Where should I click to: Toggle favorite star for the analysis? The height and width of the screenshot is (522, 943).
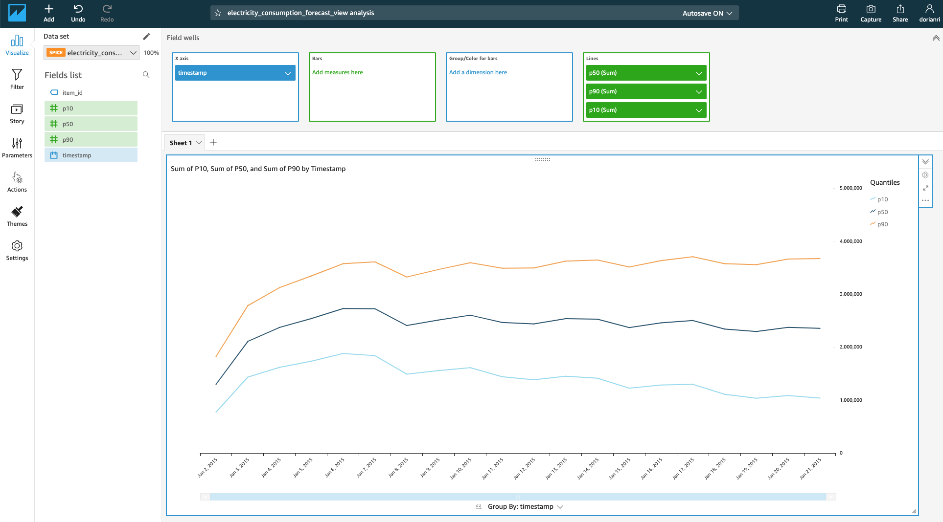coord(218,13)
